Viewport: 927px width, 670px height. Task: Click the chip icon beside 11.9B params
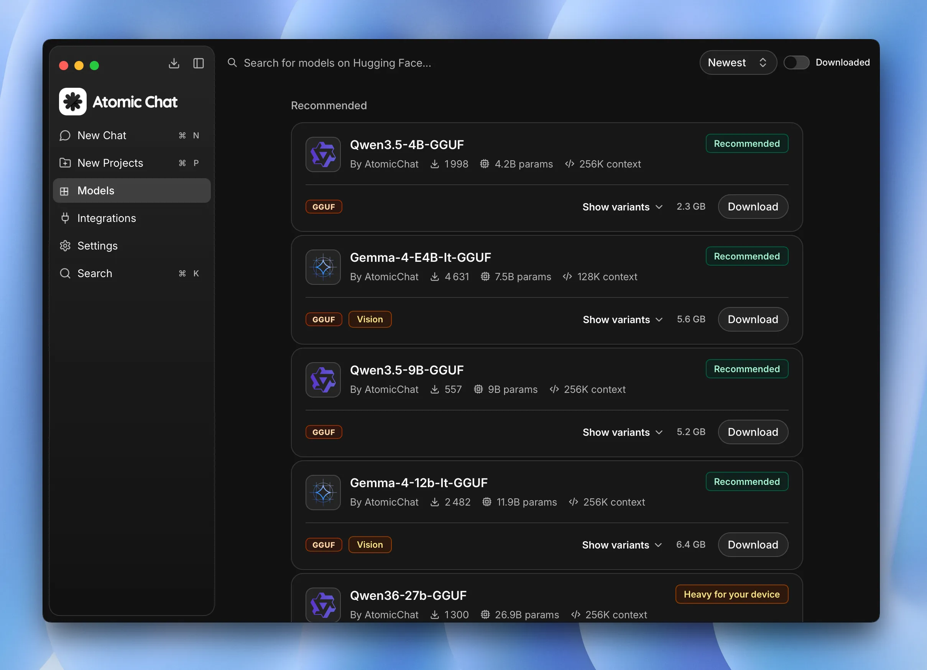pyautogui.click(x=487, y=502)
